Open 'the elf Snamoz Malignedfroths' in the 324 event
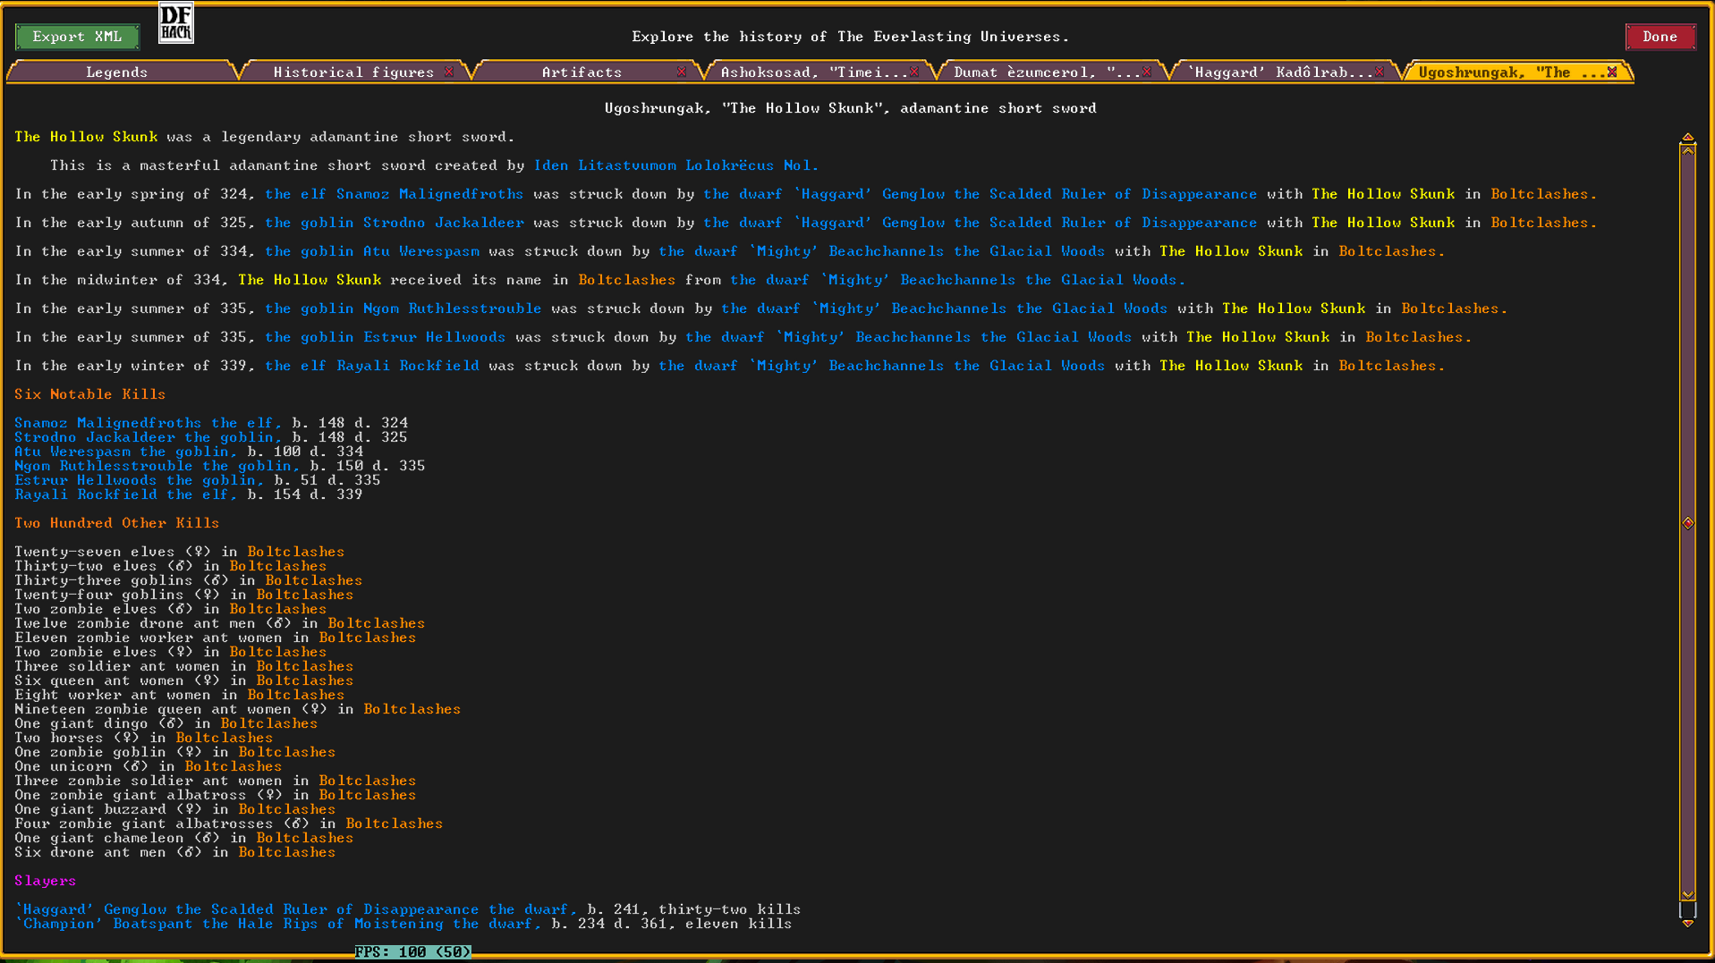Image resolution: width=1715 pixels, height=963 pixels. pos(395,194)
